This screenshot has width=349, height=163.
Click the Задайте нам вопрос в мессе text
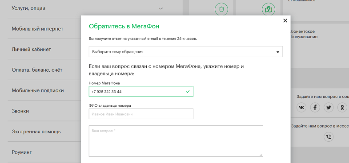[x=320, y=126]
